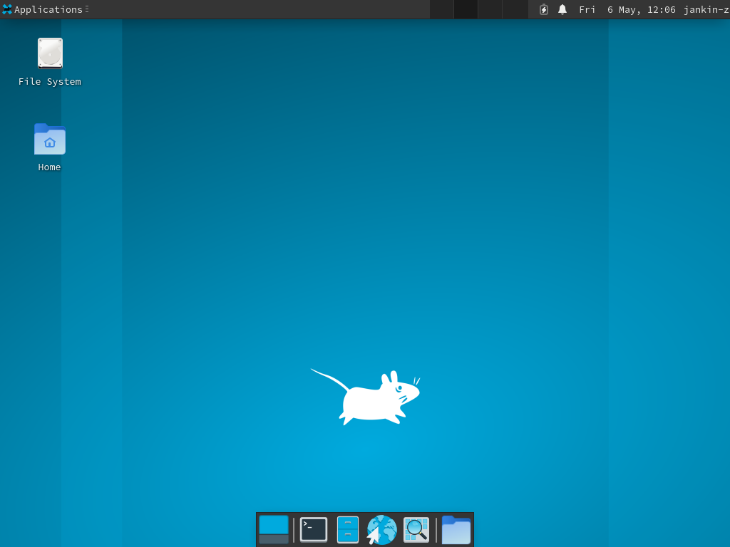Click the Show Desktop icon in dock
Image resolution: width=730 pixels, height=547 pixels.
click(x=274, y=530)
